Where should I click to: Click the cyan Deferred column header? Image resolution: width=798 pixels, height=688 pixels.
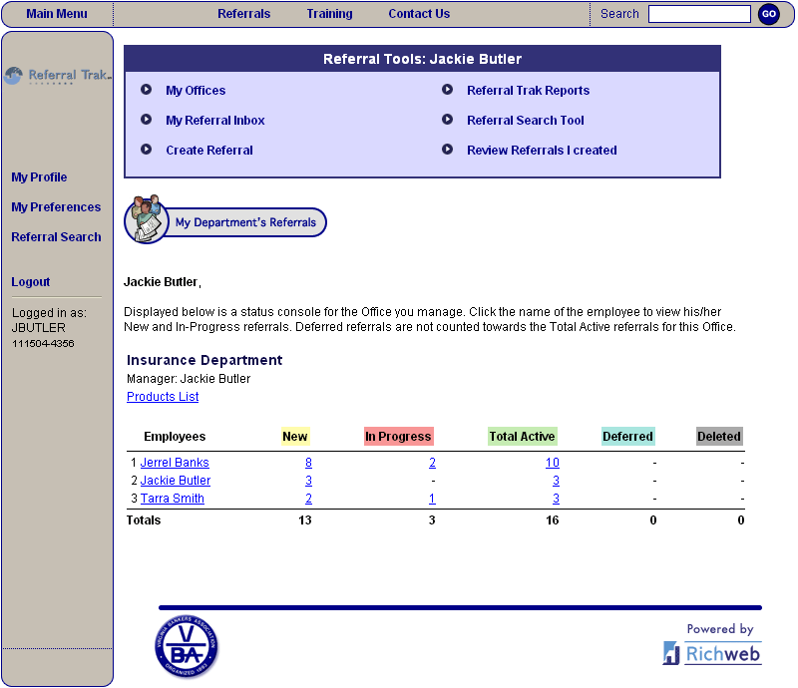tap(628, 437)
